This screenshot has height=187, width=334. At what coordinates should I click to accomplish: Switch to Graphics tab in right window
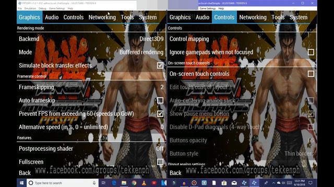180,17
